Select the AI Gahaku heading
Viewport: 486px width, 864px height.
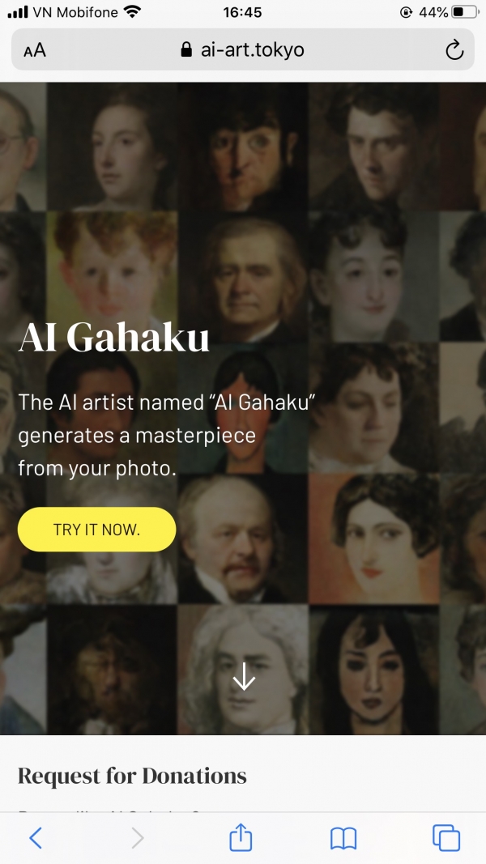[x=114, y=337]
